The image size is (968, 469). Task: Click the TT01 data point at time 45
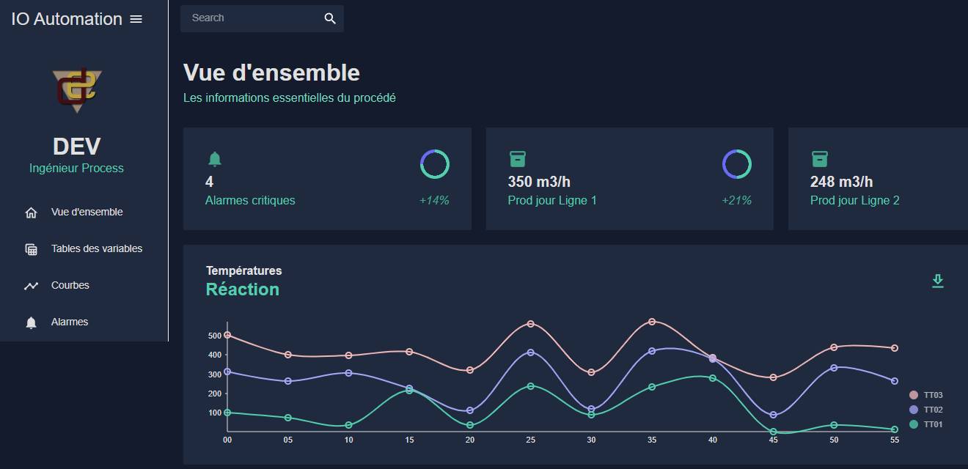[773, 432]
